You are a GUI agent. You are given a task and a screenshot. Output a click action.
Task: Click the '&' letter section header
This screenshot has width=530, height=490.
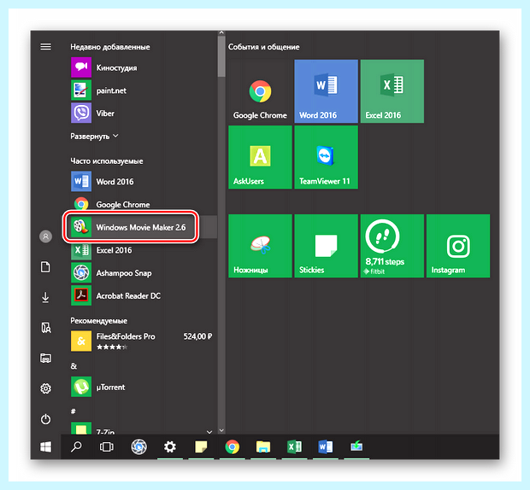(74, 366)
